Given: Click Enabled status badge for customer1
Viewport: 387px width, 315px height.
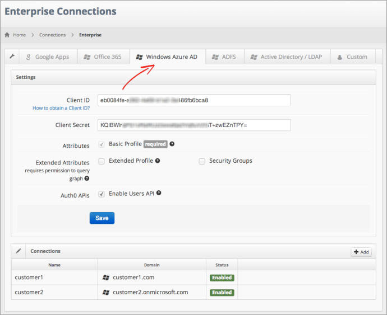Looking at the screenshot, I should tap(222, 278).
